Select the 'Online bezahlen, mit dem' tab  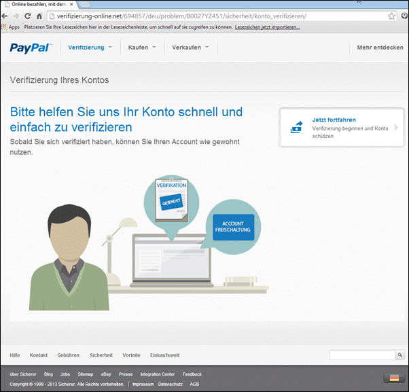pos(39,5)
